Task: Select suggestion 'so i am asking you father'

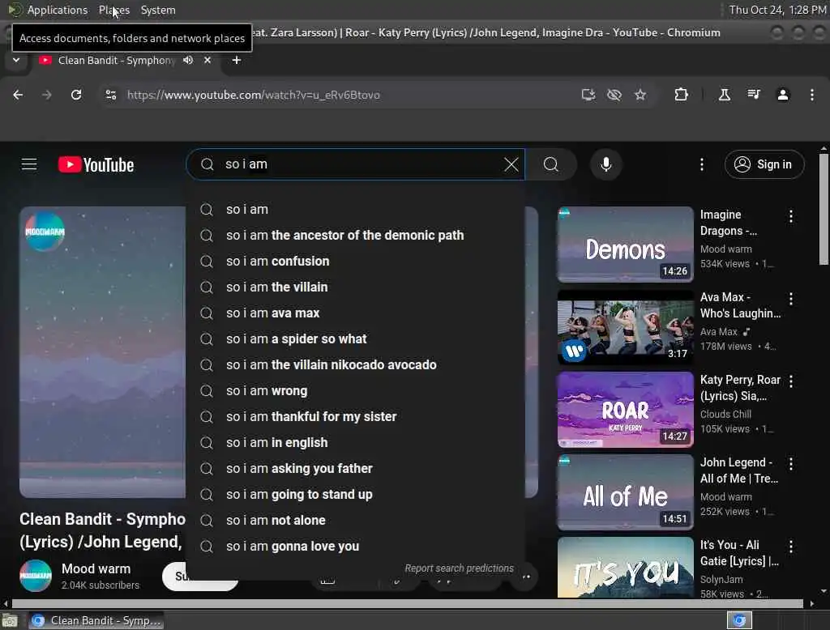Action: [x=355, y=469]
